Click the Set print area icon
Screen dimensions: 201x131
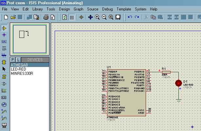coord(53,17)
